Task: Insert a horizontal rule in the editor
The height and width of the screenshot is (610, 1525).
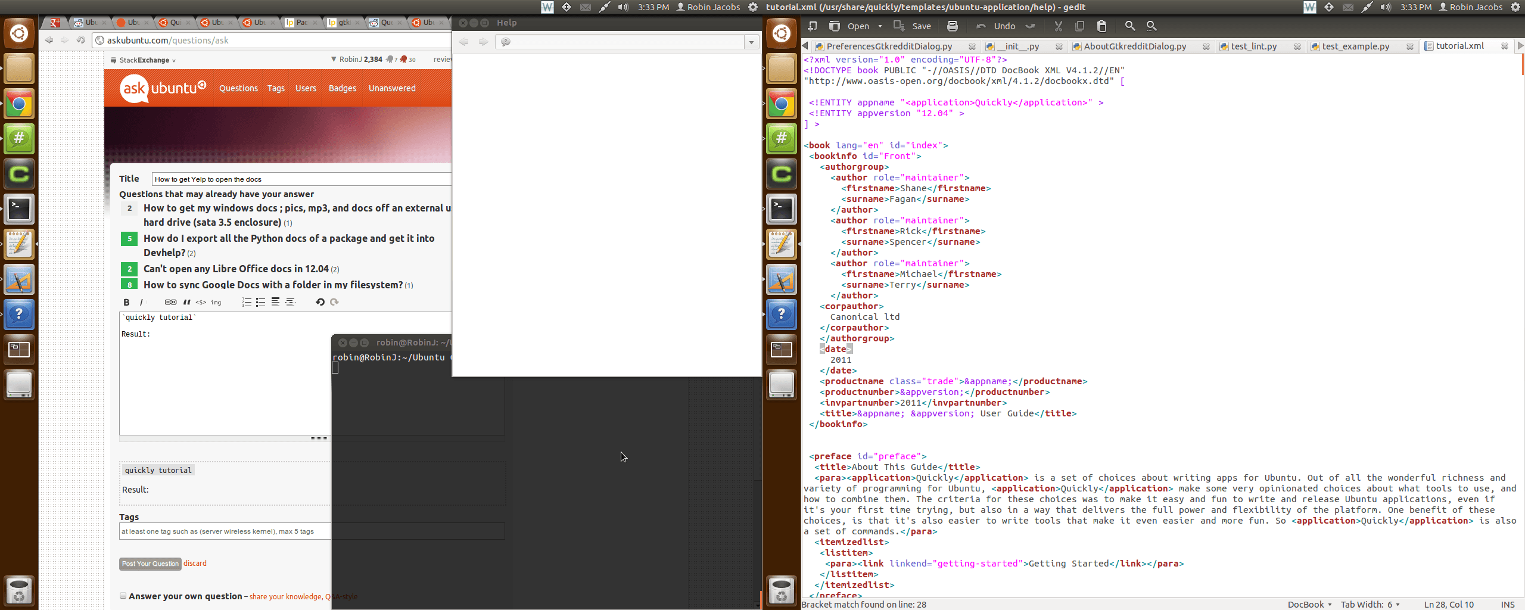Action: tap(290, 302)
